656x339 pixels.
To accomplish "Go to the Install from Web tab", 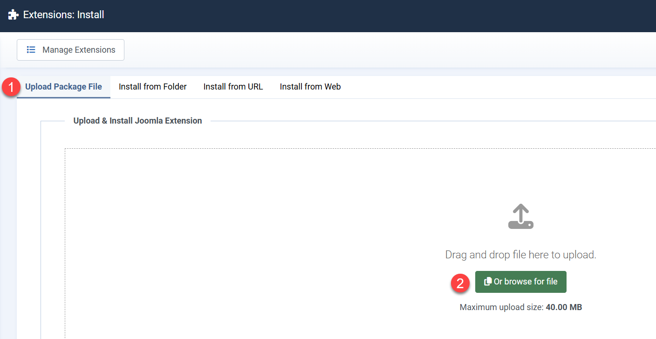I will click(310, 87).
